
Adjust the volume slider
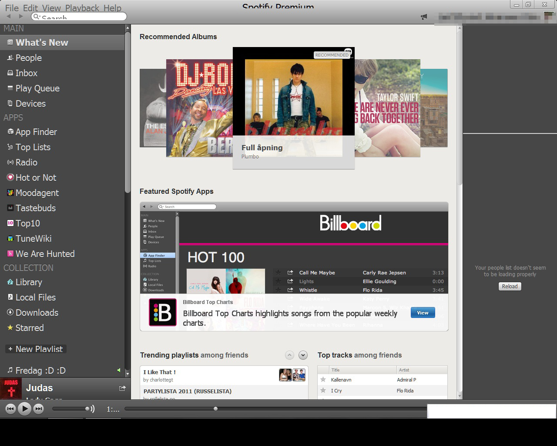pyautogui.click(x=70, y=409)
